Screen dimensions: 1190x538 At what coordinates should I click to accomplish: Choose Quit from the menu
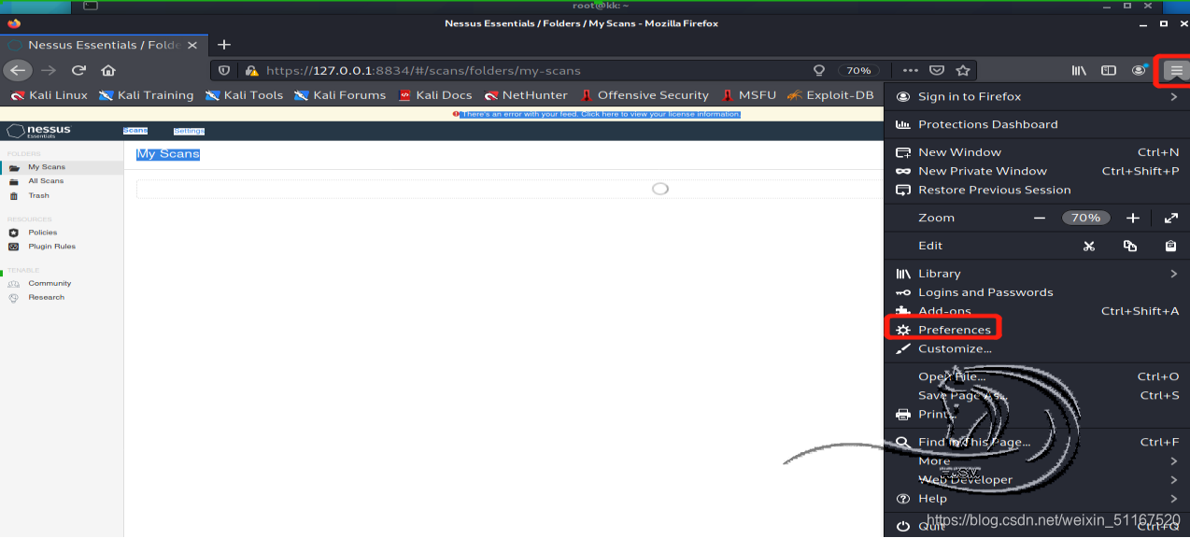tap(1037, 526)
